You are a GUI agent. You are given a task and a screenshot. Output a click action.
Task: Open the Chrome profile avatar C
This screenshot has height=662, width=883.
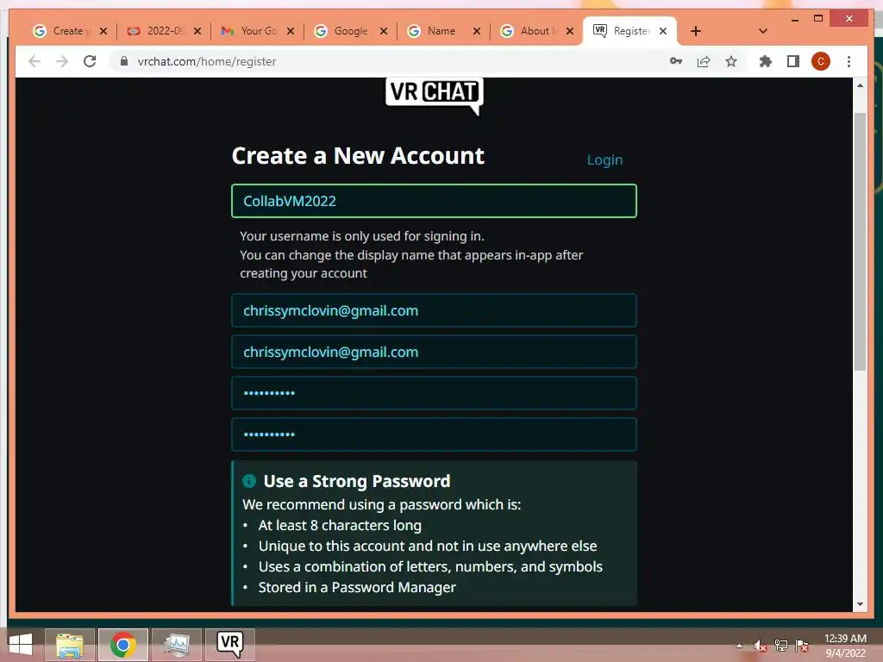tap(821, 61)
